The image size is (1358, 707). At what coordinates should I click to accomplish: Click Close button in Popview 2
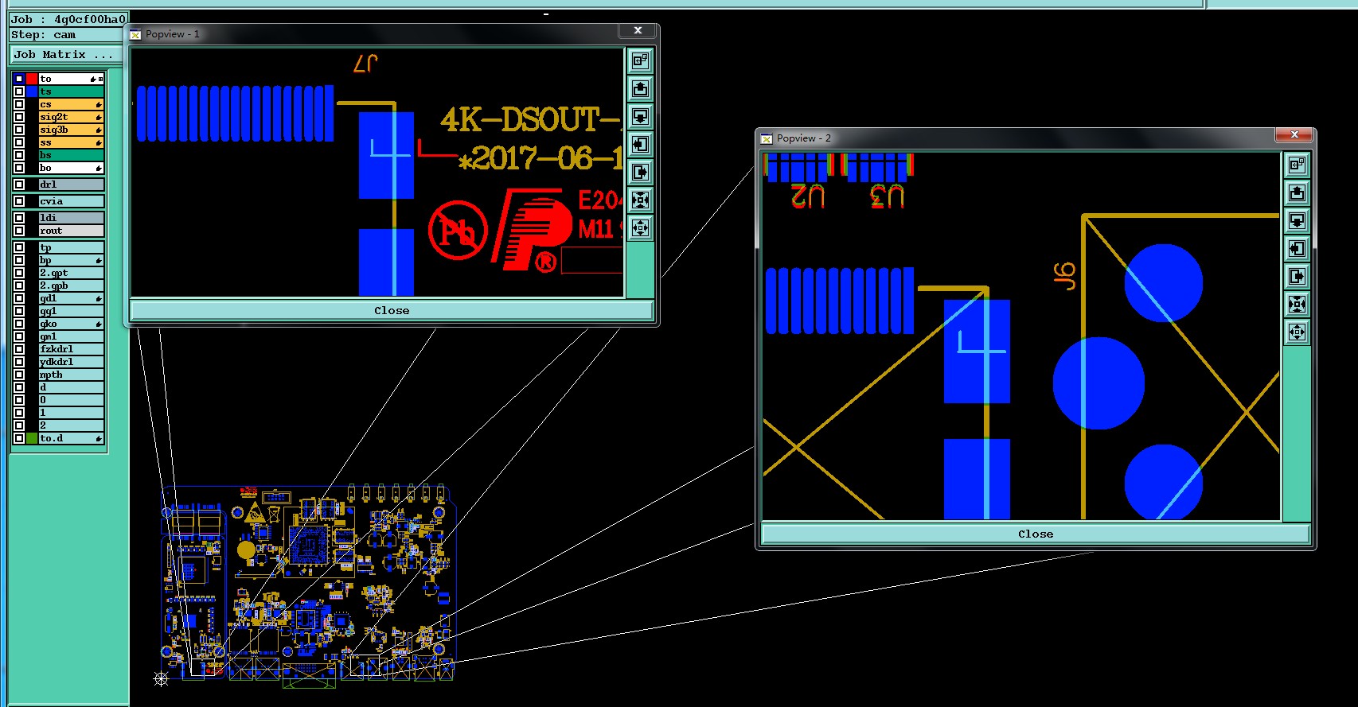(x=1036, y=534)
